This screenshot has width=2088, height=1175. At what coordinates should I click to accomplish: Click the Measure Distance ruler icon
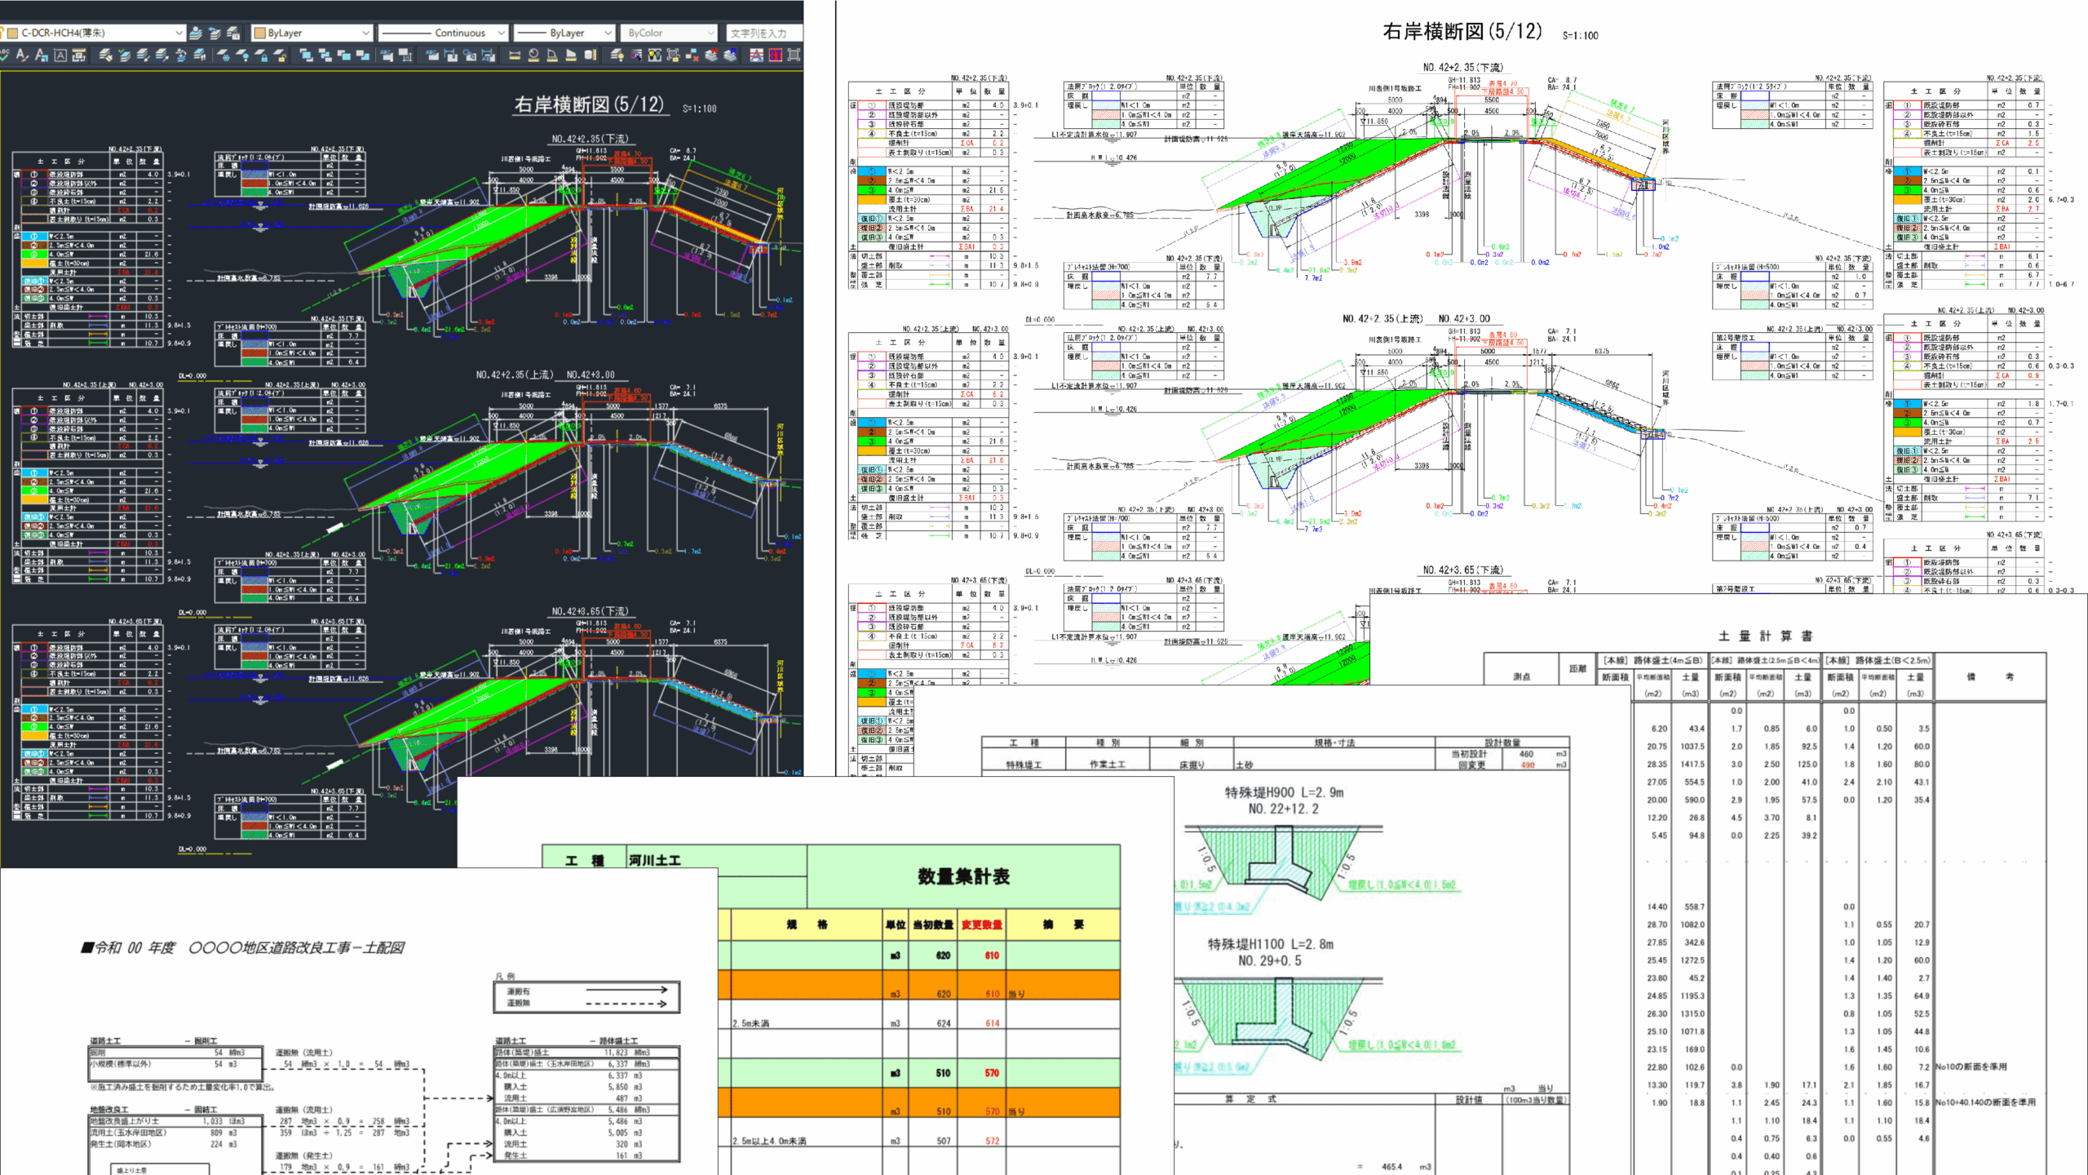tap(514, 55)
